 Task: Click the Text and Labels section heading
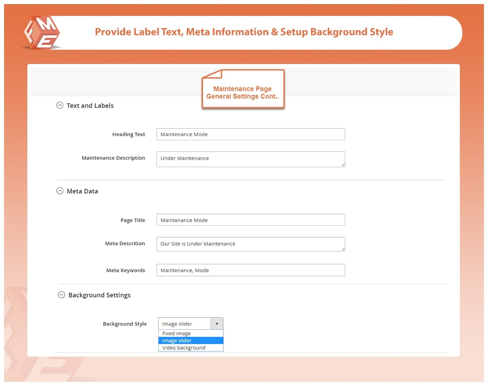tap(90, 106)
